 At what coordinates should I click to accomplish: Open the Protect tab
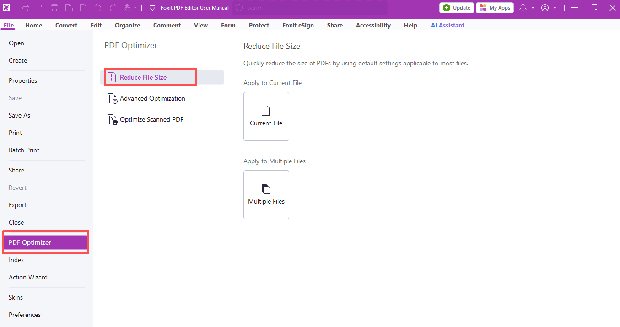point(259,25)
